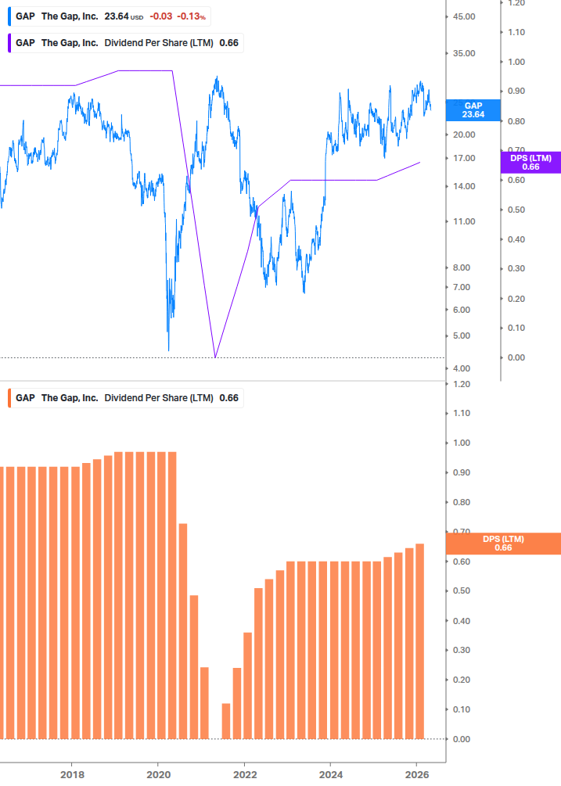561x786 pixels.
Task: Click the 4.00 price axis label
Action: tap(462, 368)
